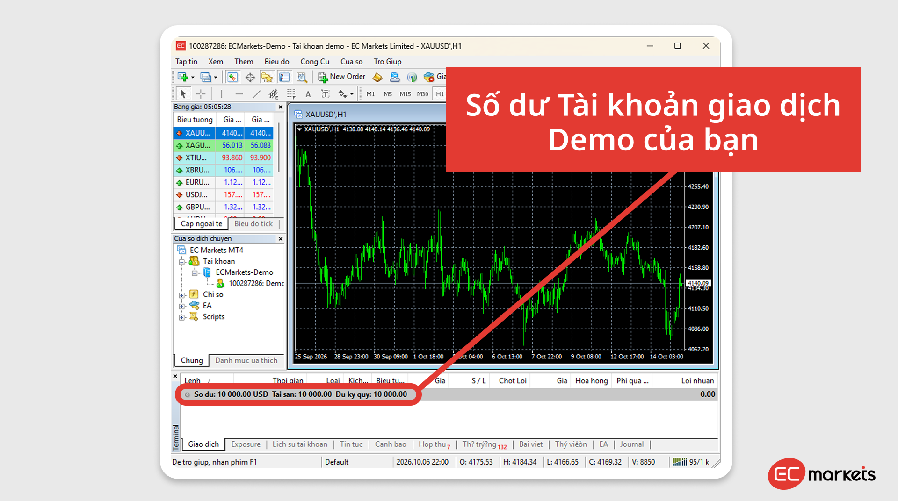Switch chart to M1 timeframe

(x=370, y=94)
